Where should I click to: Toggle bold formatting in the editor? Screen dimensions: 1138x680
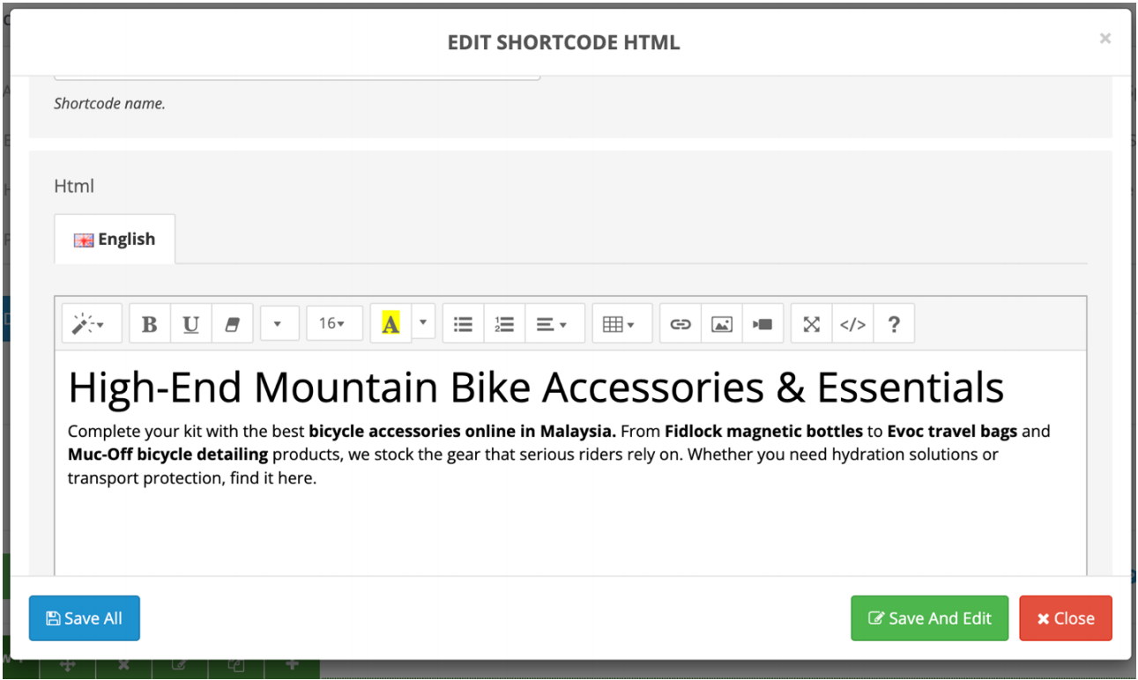click(x=149, y=324)
